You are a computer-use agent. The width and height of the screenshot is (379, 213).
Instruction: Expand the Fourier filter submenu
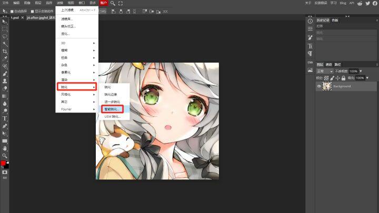tap(77, 109)
